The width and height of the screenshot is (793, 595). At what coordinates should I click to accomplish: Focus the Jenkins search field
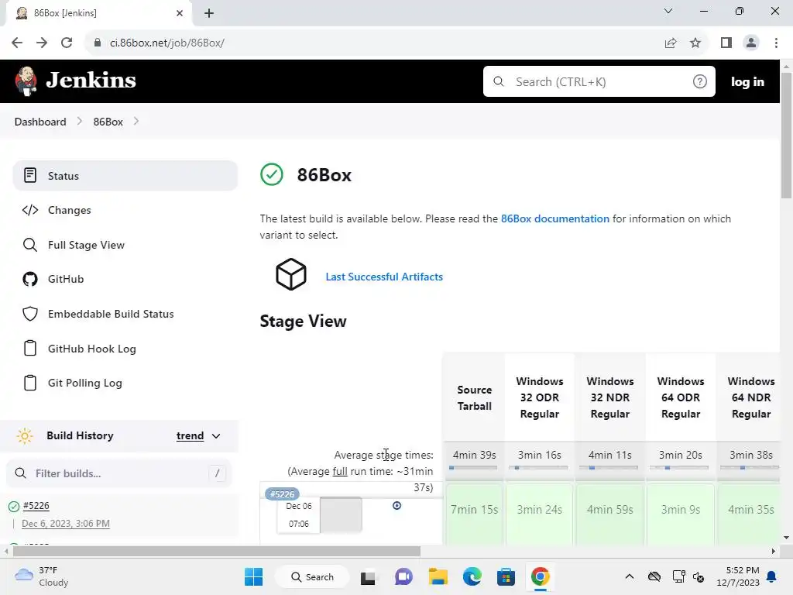(599, 81)
